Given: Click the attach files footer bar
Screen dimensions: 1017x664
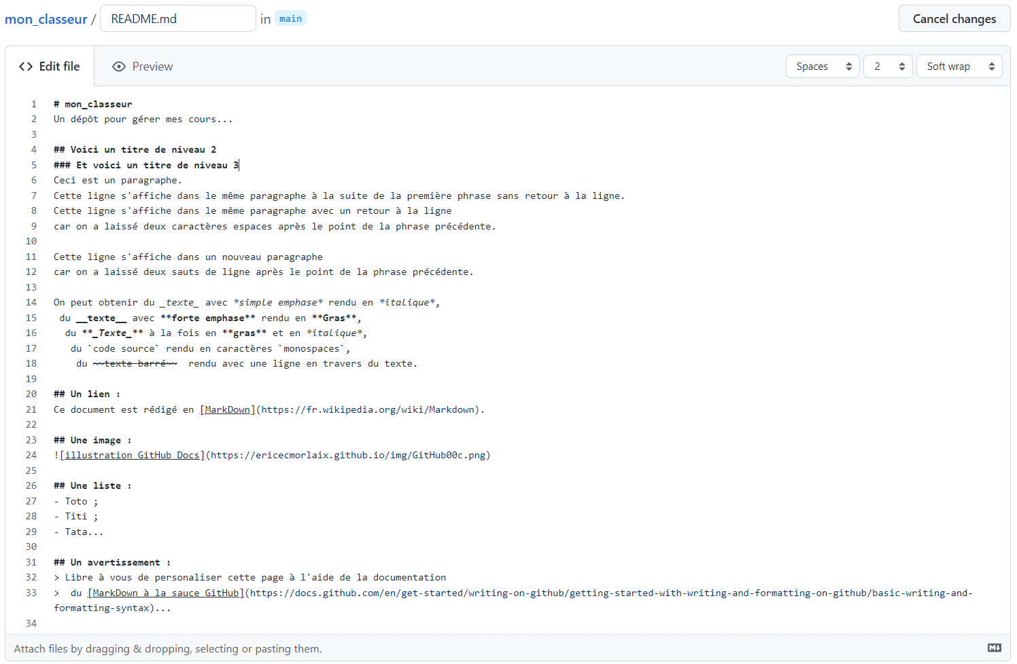Looking at the screenshot, I should tap(508, 648).
